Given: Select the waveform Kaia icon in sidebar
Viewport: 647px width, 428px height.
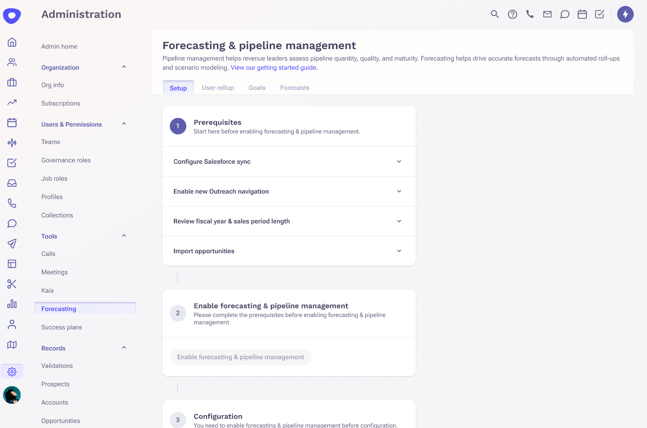Looking at the screenshot, I should [x=12, y=143].
